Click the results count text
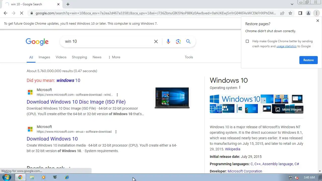 pos(62,71)
